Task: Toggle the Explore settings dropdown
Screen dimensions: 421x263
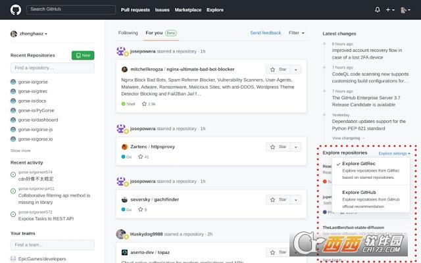Action: (x=394, y=153)
